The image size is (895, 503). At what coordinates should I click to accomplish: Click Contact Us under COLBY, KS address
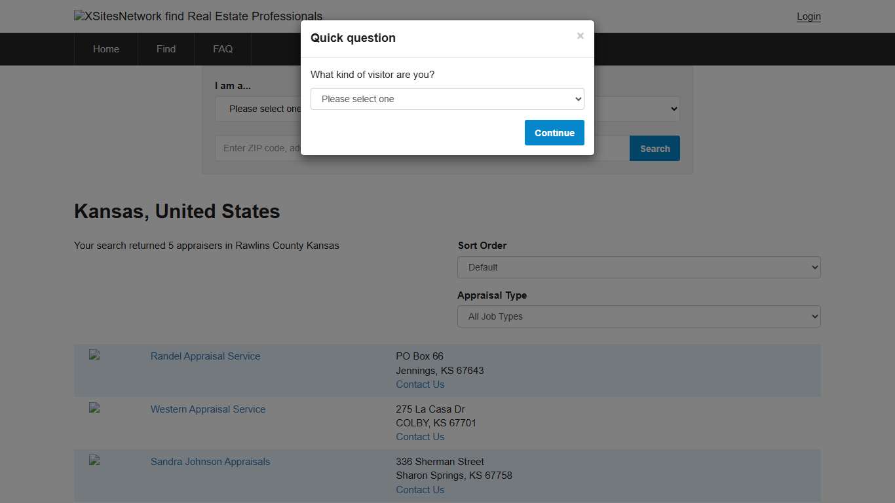[x=420, y=437]
